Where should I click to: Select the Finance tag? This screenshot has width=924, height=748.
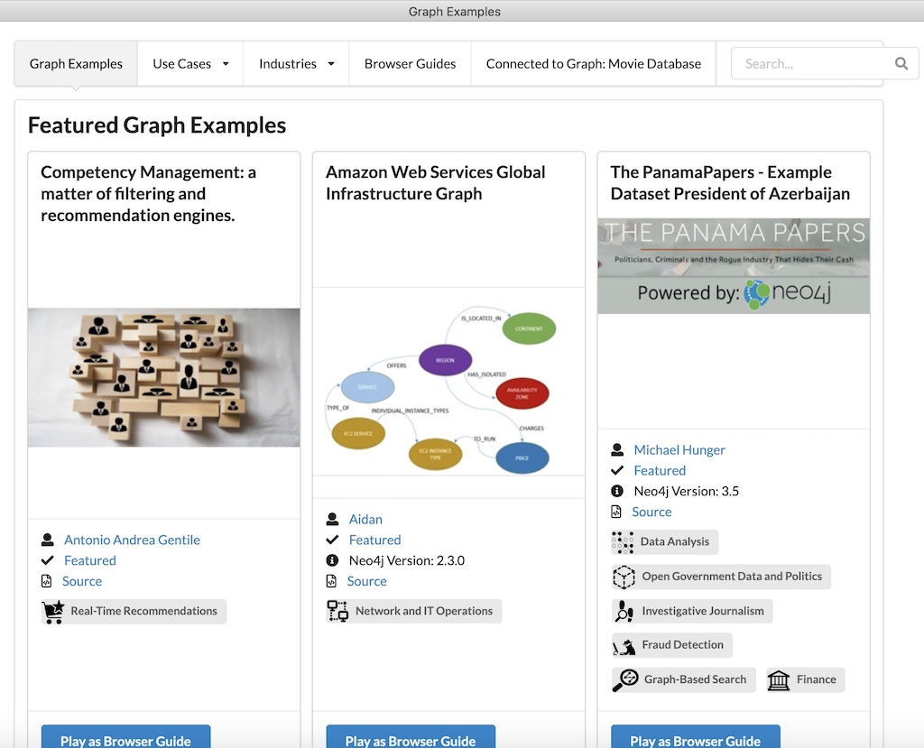[x=806, y=680]
